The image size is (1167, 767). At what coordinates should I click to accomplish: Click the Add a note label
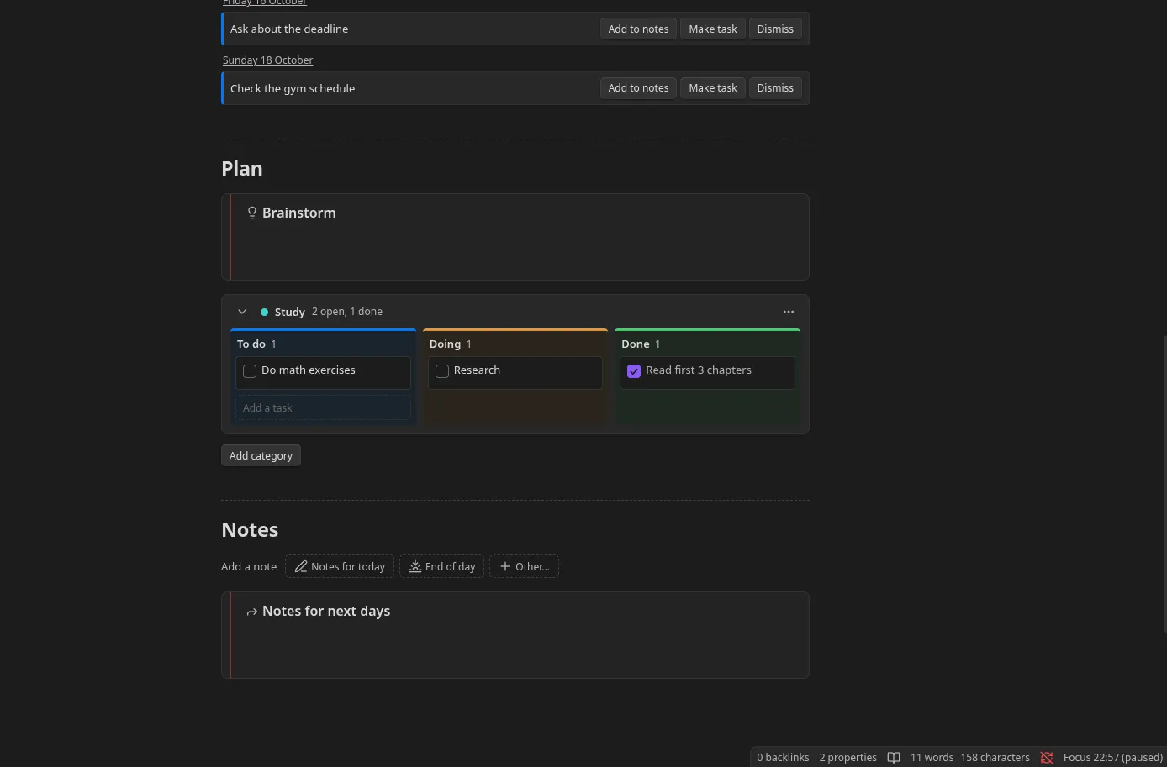click(x=249, y=566)
